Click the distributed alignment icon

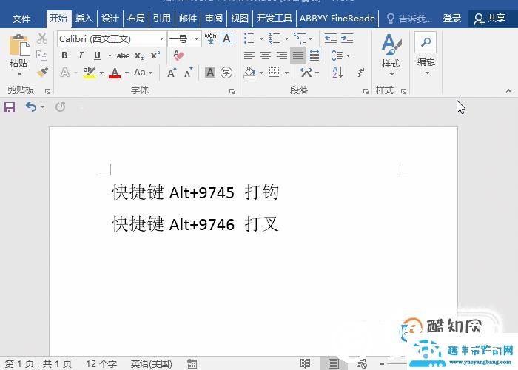314,55
